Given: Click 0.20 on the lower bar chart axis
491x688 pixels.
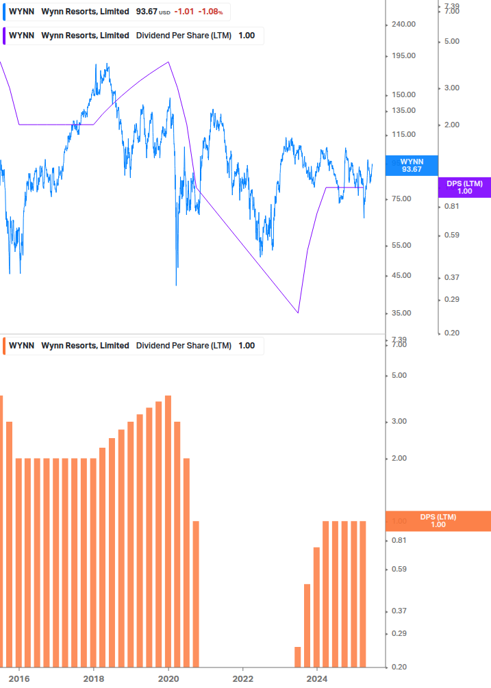Looking at the screenshot, I should [x=399, y=667].
